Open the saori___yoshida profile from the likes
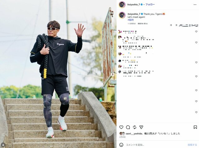The height and width of the screenshot is (148, 199). point(134,133)
